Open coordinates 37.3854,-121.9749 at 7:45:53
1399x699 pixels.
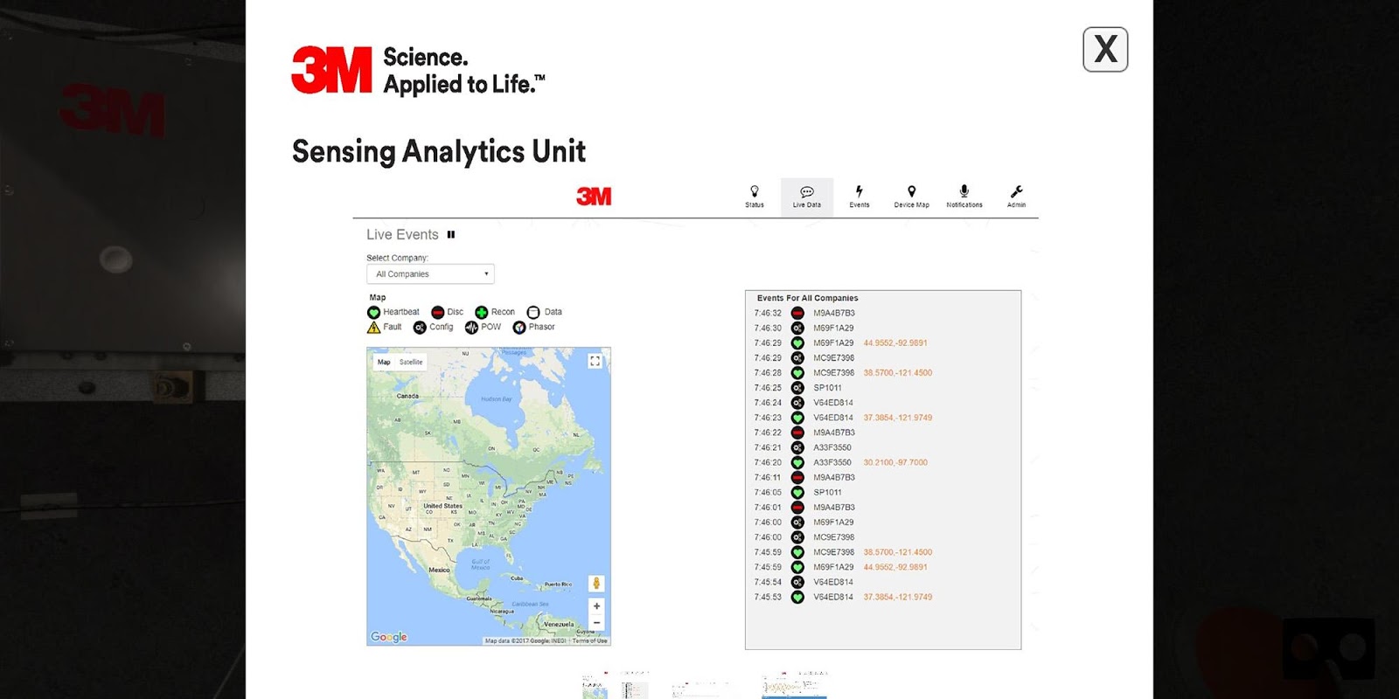point(898,597)
